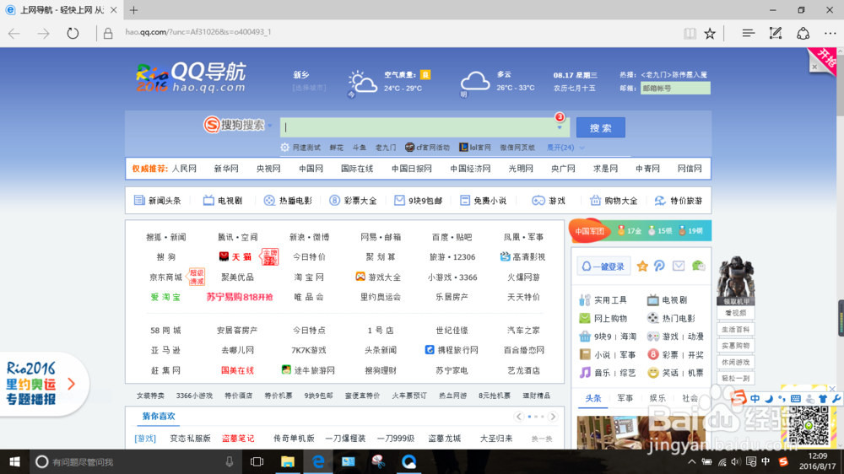Click the 搜索 button
The image size is (844, 474).
pos(601,128)
